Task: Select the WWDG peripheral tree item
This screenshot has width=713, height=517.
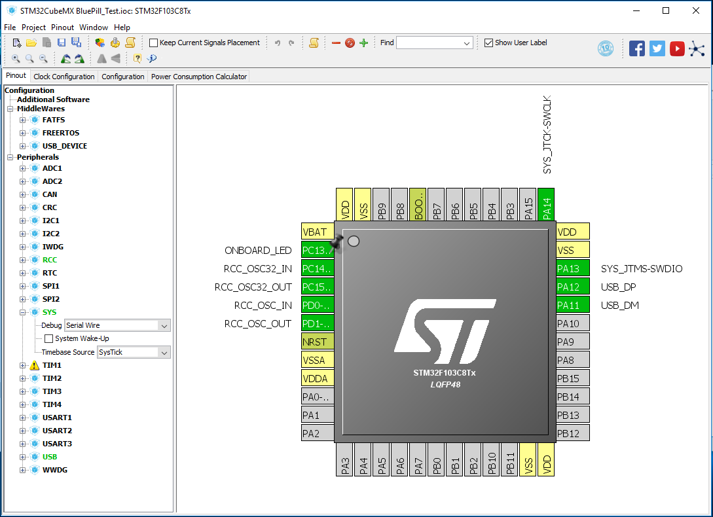Action: (54, 470)
